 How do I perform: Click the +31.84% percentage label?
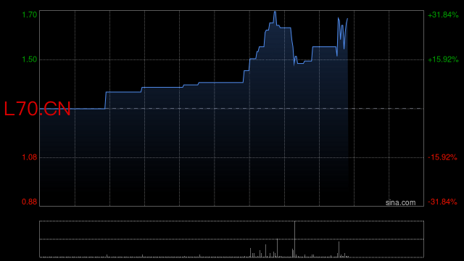click(443, 14)
